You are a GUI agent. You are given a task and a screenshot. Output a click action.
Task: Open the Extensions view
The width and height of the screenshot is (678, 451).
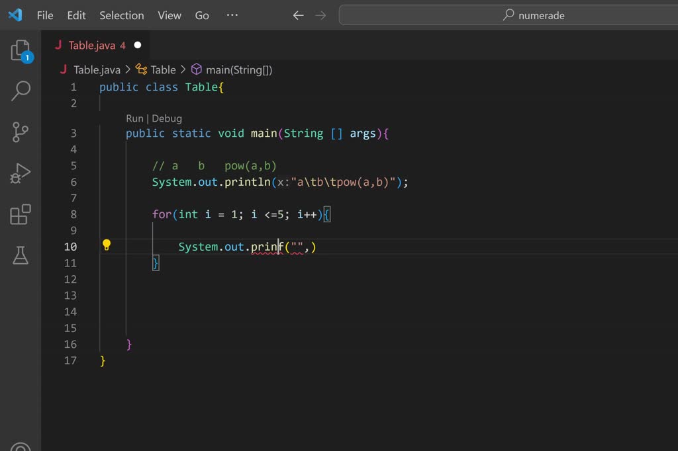point(21,214)
